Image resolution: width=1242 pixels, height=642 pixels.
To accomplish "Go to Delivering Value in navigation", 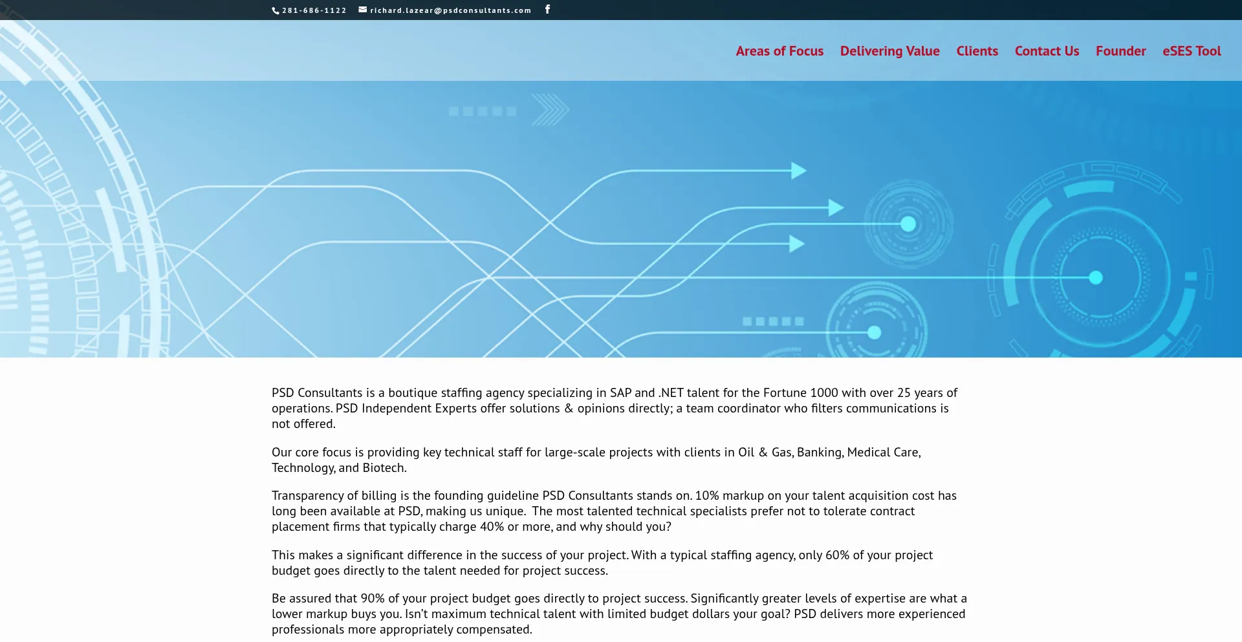I will click(x=889, y=51).
